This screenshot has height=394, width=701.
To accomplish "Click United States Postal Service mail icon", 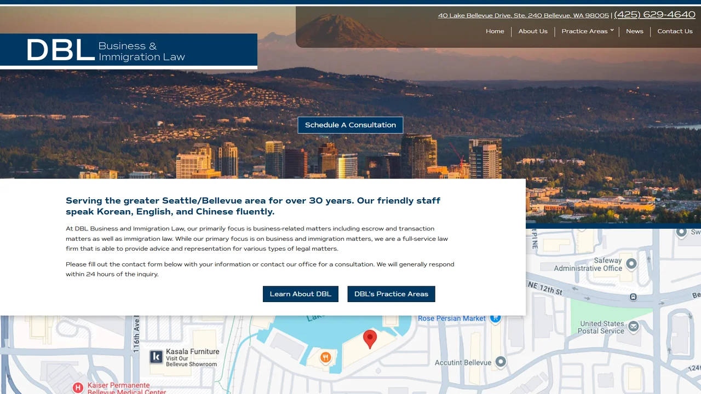I will pos(634,327).
